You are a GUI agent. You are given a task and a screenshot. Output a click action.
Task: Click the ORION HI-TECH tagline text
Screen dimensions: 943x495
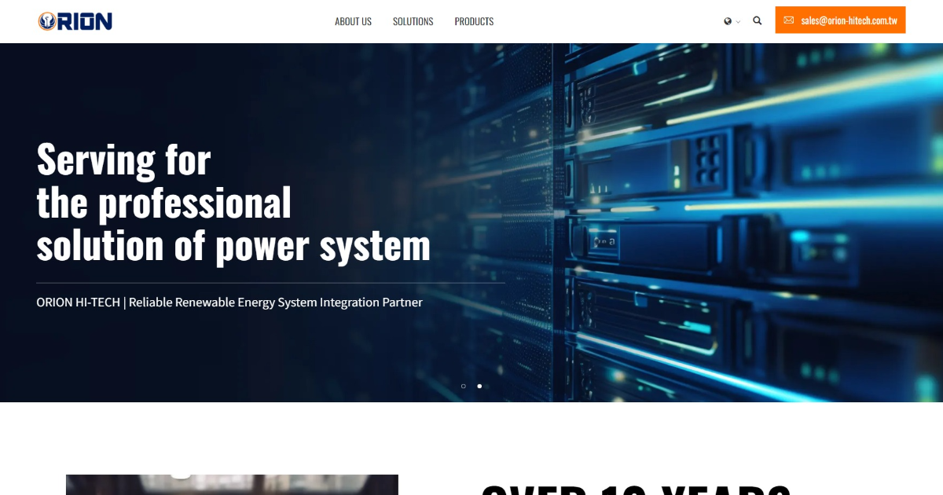229,302
